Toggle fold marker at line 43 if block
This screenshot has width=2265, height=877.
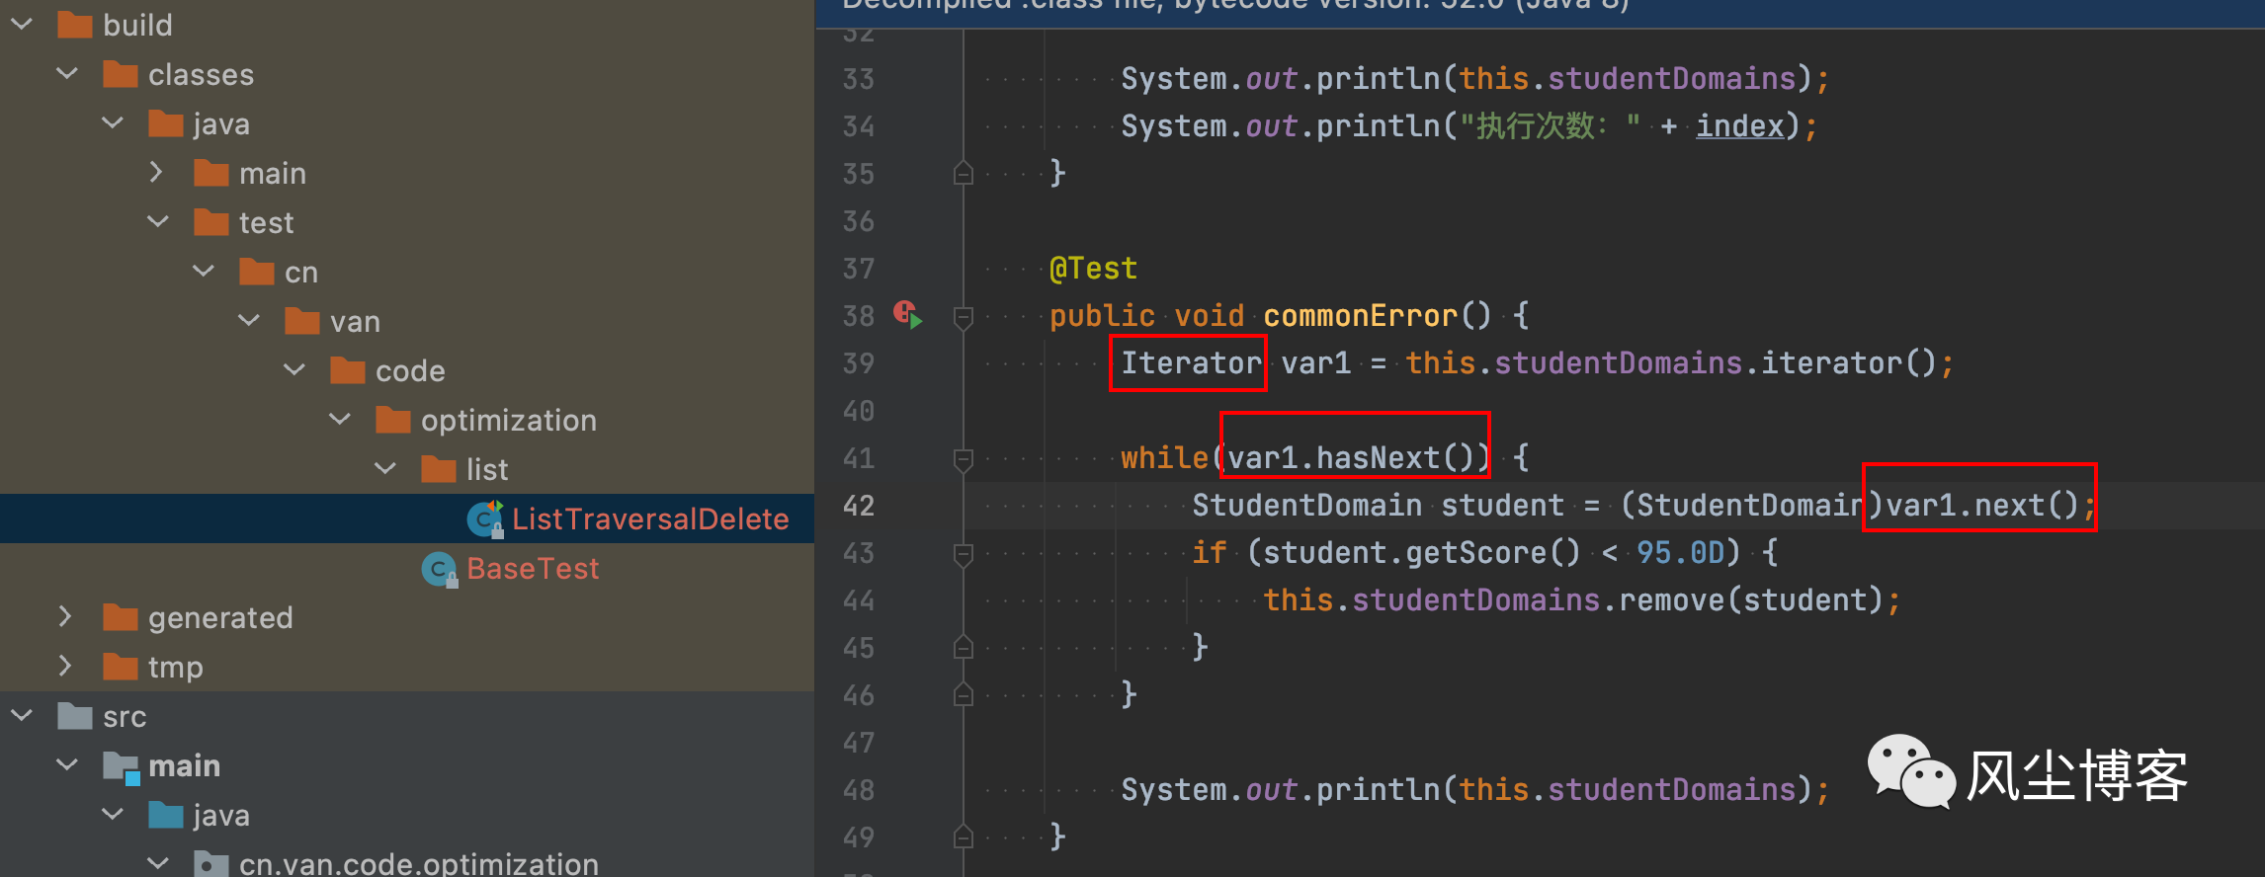click(x=964, y=554)
